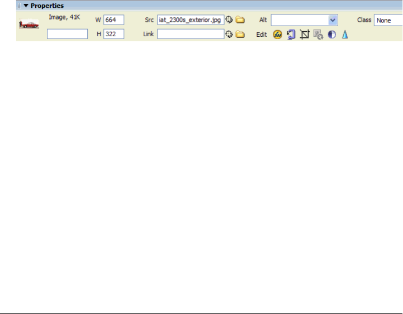Select the Edit label text
The width and height of the screenshot is (403, 314).
tap(262, 35)
